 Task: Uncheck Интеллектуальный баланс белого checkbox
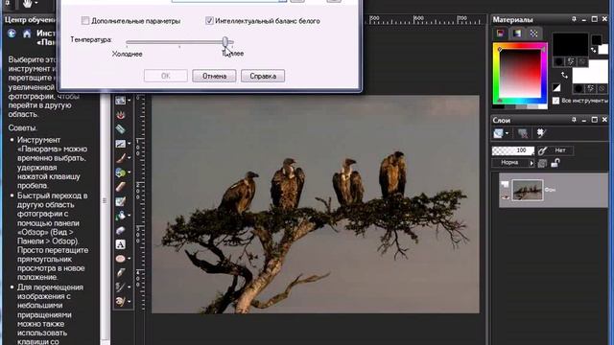pos(209,21)
